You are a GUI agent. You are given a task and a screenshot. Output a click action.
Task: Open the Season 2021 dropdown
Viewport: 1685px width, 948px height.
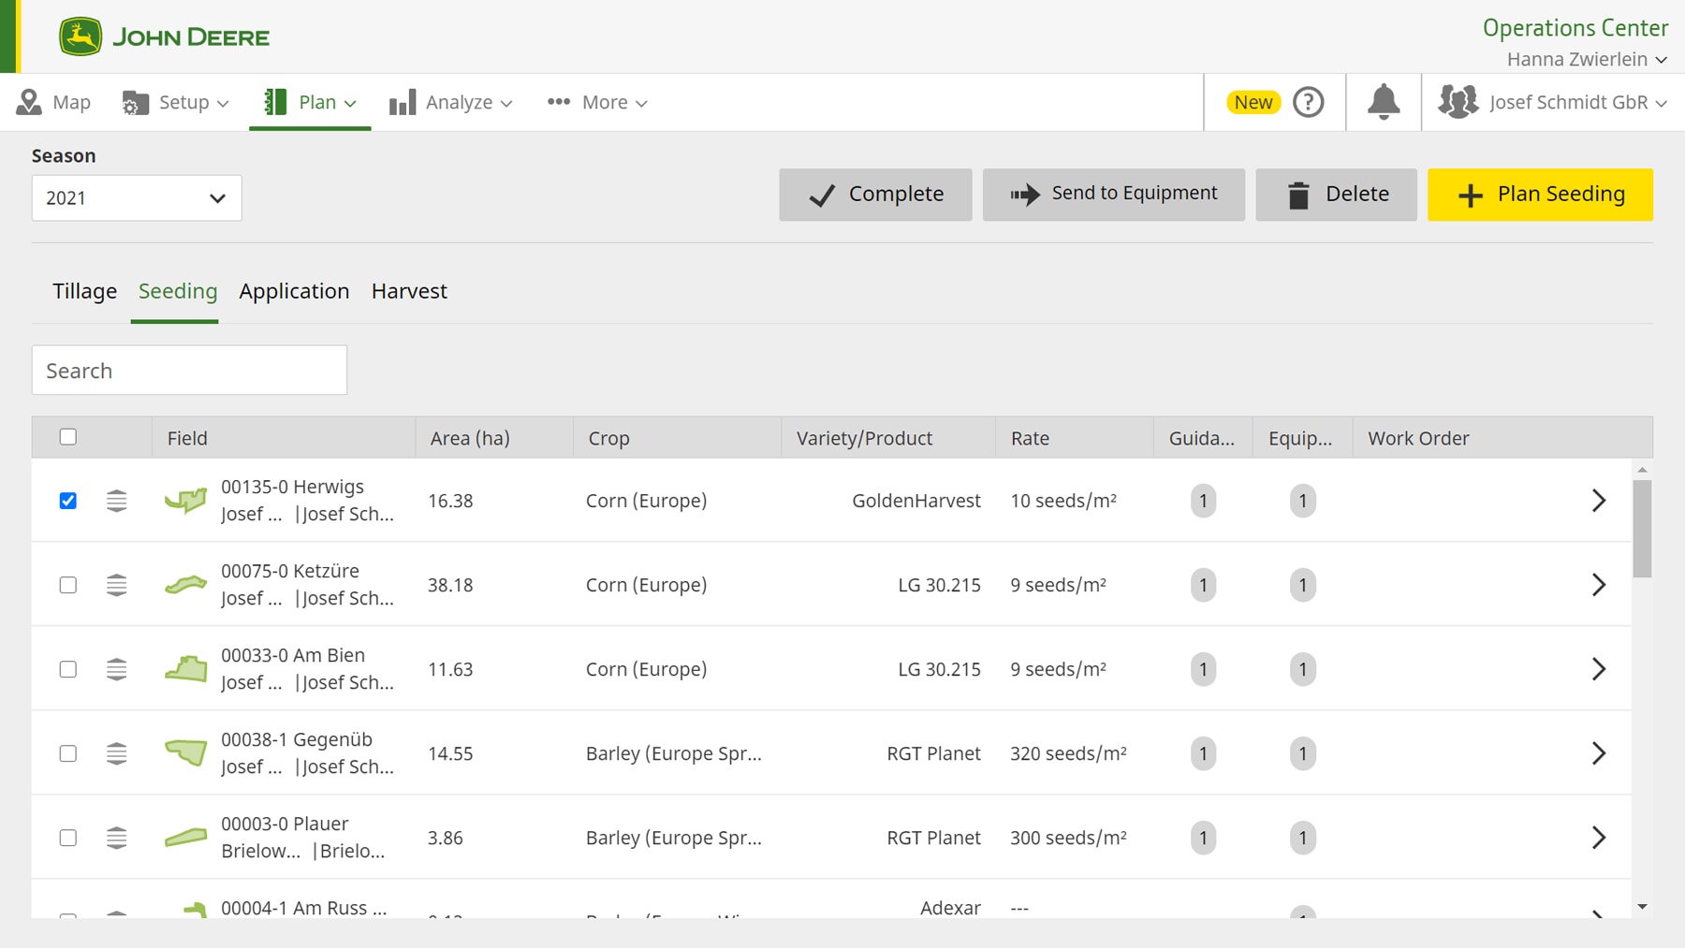click(136, 197)
